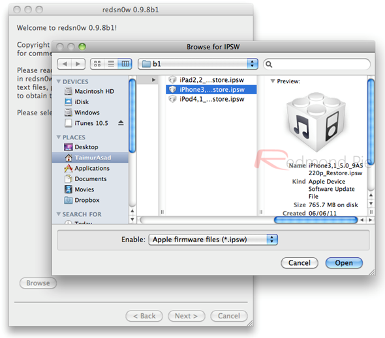This screenshot has height=338, width=385.
Task: Select iPhone3,...store.ipsw file
Action: (x=211, y=89)
